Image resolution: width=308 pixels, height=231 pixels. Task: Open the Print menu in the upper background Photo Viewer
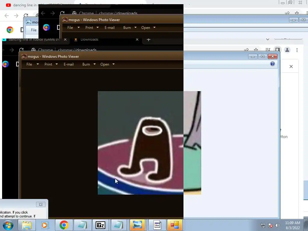click(92, 27)
